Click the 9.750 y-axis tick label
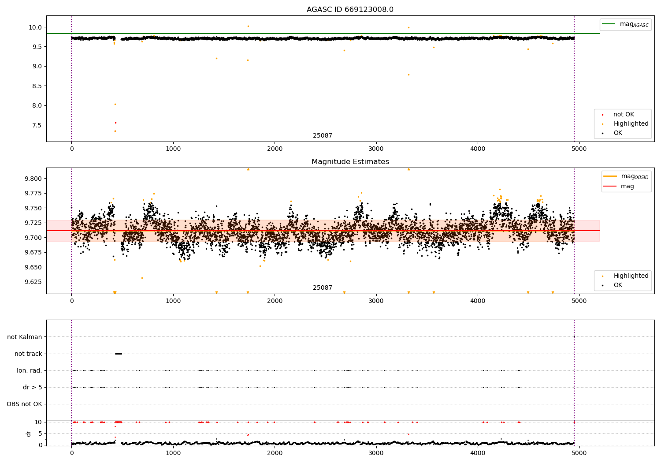Screen dimensions: 661x463 pos(33,208)
